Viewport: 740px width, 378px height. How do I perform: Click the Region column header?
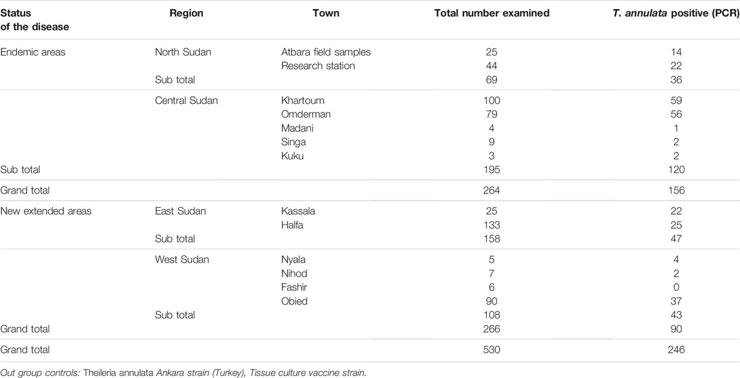coord(186,13)
